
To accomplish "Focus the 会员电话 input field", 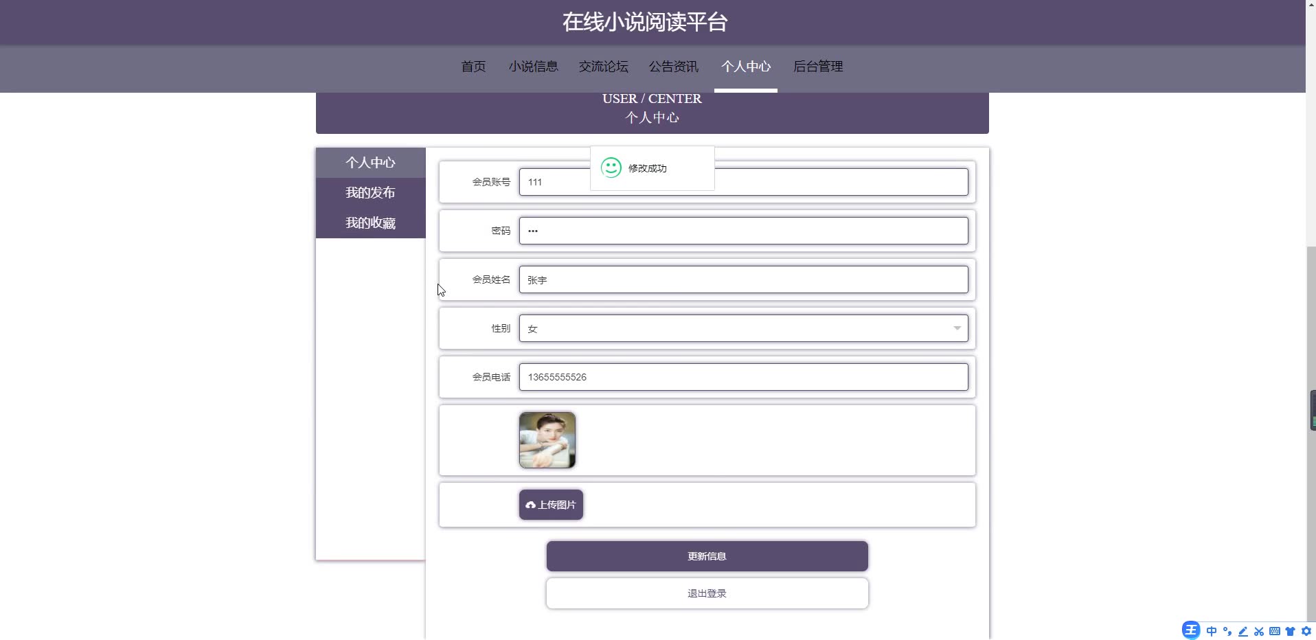I will point(744,377).
